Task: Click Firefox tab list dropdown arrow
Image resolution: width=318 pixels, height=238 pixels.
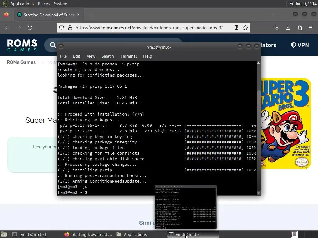Action: click(273, 15)
